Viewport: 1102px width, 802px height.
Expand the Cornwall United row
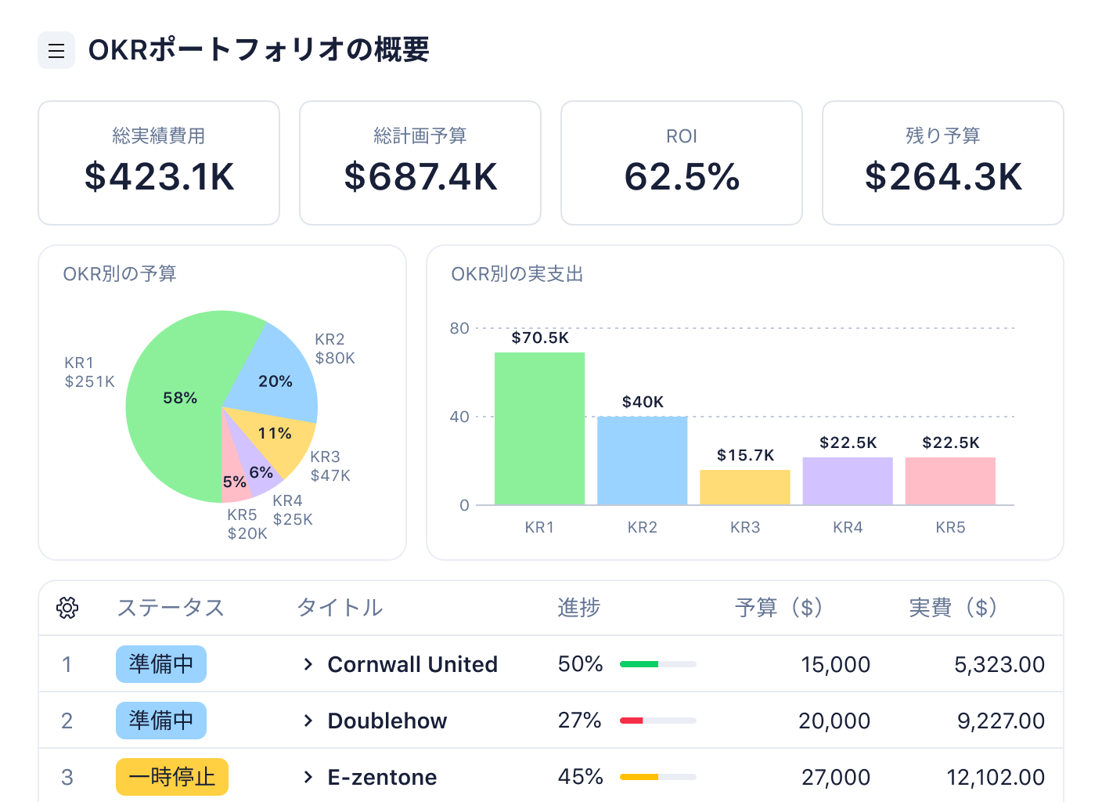click(307, 664)
